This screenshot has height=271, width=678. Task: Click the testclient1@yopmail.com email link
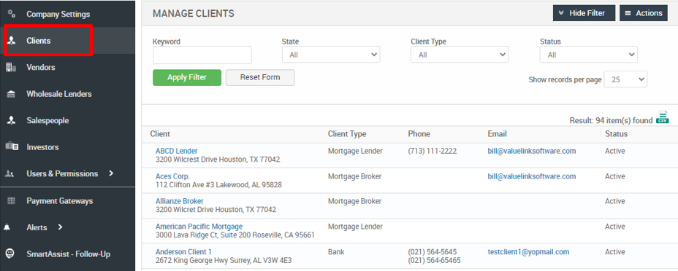click(528, 251)
